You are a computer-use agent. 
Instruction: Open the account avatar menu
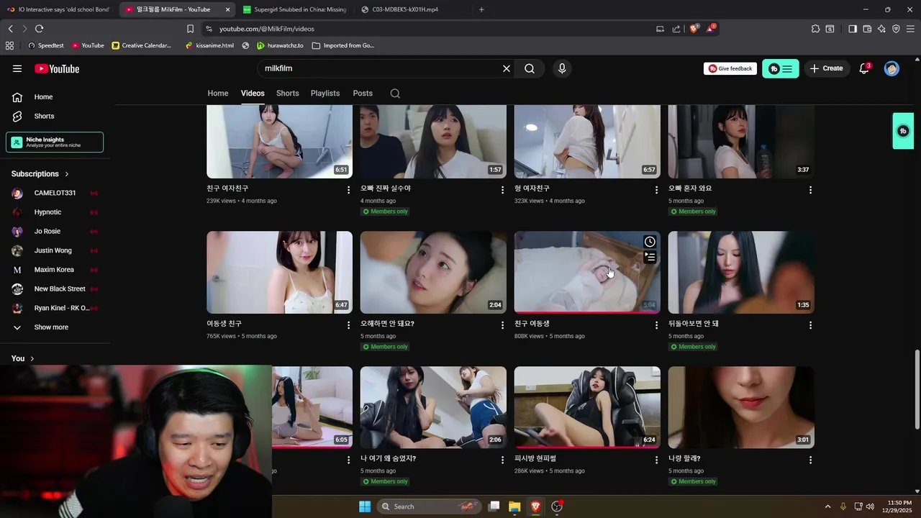pyautogui.click(x=891, y=68)
